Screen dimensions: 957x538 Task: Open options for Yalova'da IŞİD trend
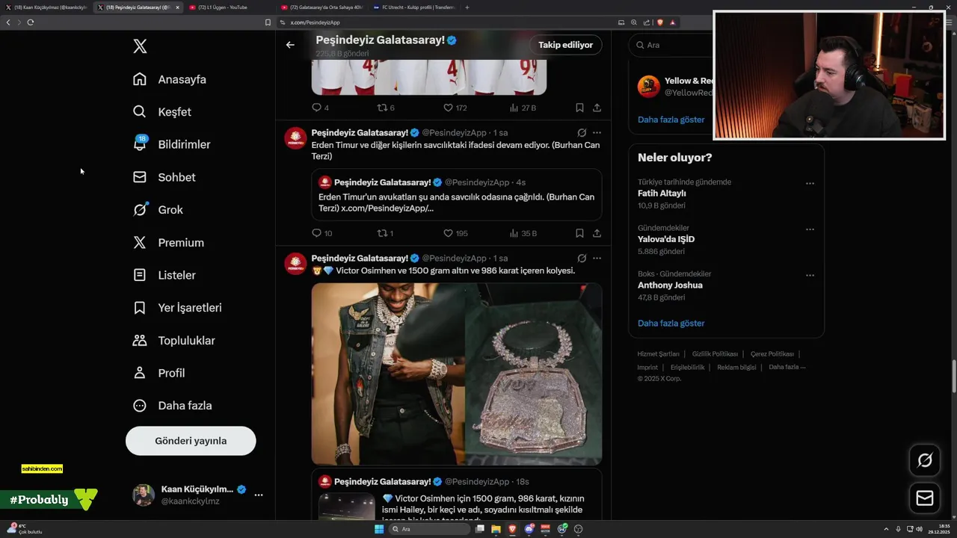[x=810, y=229]
